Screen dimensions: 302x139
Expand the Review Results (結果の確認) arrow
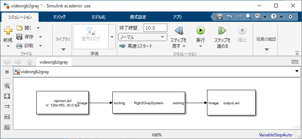pyautogui.click(x=266, y=50)
